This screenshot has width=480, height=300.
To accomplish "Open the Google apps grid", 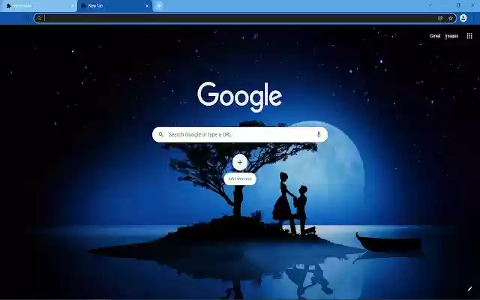I will (469, 36).
